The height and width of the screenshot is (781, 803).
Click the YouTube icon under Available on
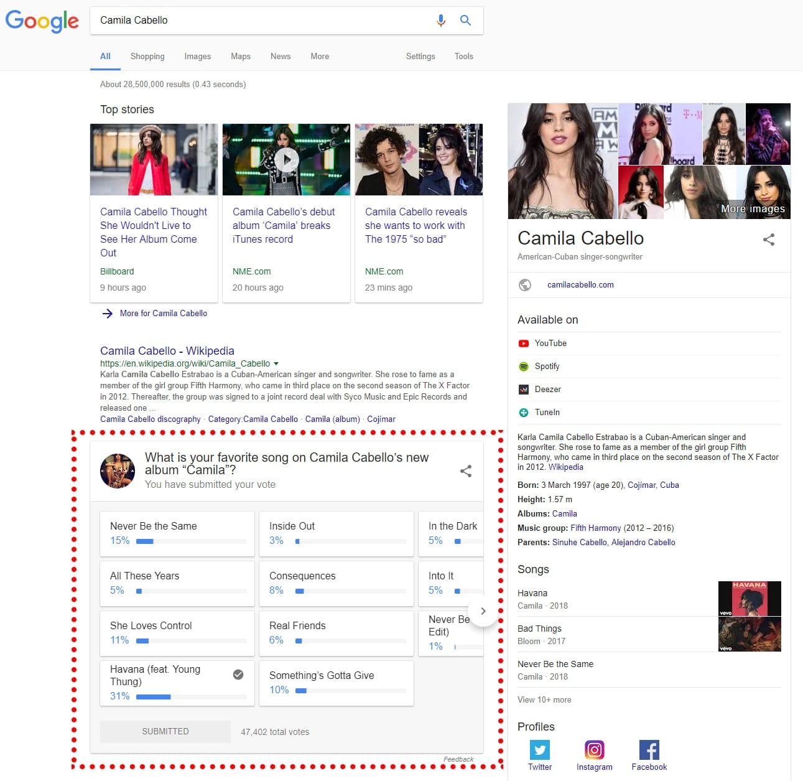point(524,344)
